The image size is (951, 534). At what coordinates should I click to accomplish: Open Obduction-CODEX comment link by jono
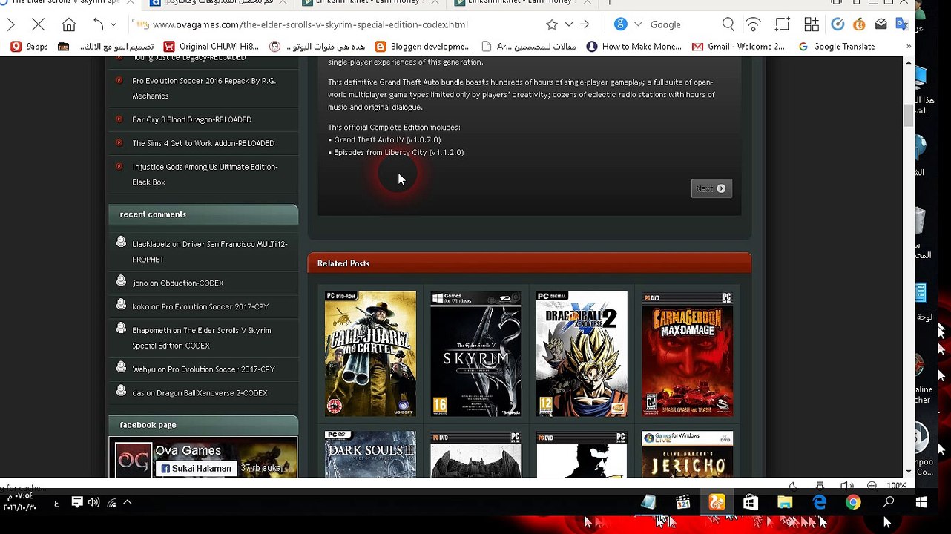[191, 283]
